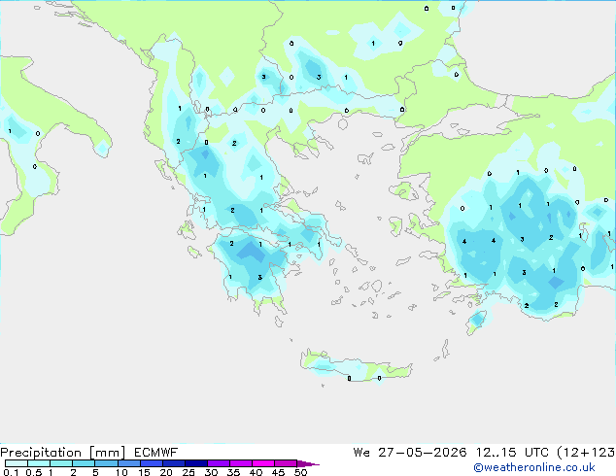Click the legend label '50'
Viewport: 616px width, 476px height.
300,472
